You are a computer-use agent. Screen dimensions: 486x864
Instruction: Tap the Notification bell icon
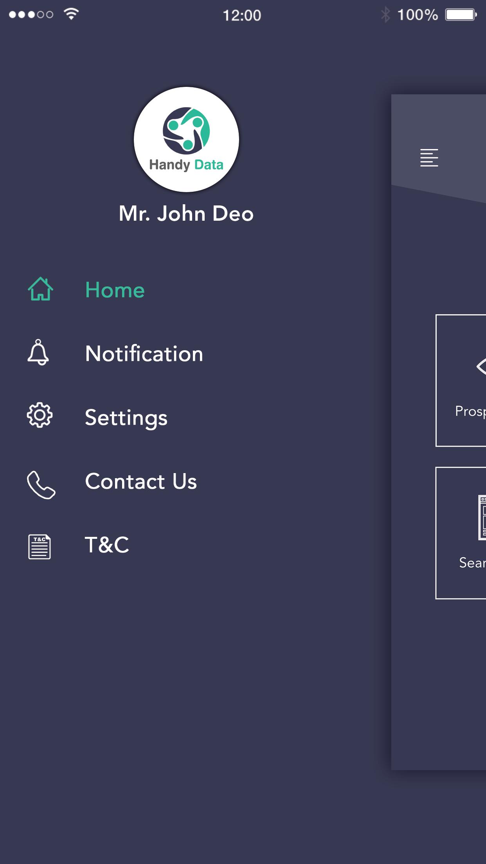[38, 353]
